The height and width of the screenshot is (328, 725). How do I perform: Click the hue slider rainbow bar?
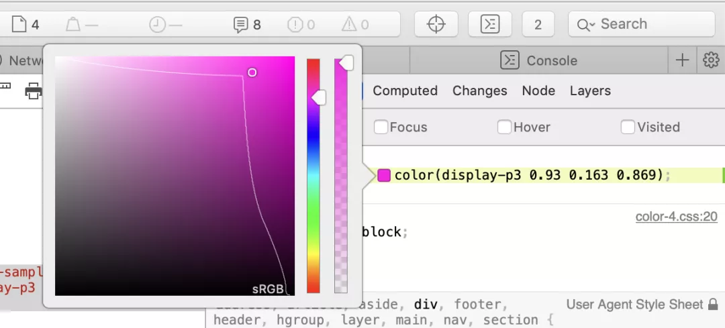(x=313, y=176)
